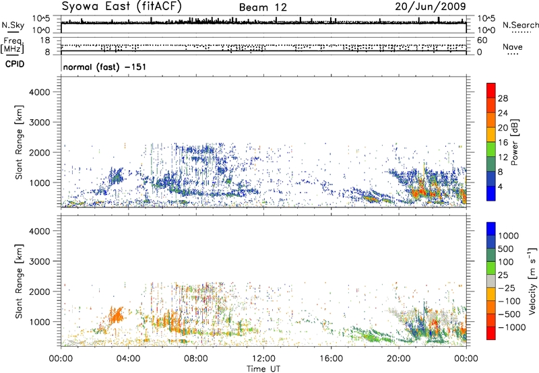The height and width of the screenshot is (373, 539).
Task: Click the '500' label on velocity color bar
Action: click(x=506, y=249)
